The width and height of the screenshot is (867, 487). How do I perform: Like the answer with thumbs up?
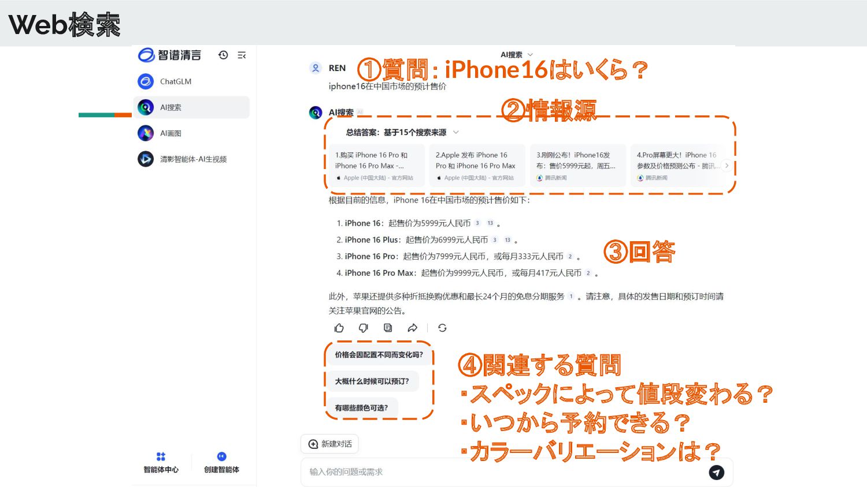coord(339,328)
